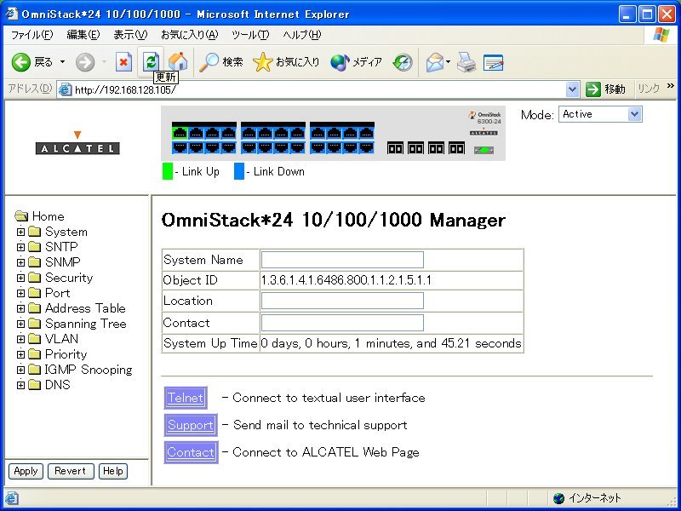Open the ファイル(F) menu
The height and width of the screenshot is (511, 681).
point(31,35)
